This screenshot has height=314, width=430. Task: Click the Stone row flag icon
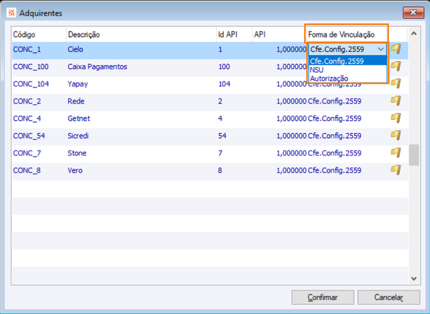pos(395,153)
